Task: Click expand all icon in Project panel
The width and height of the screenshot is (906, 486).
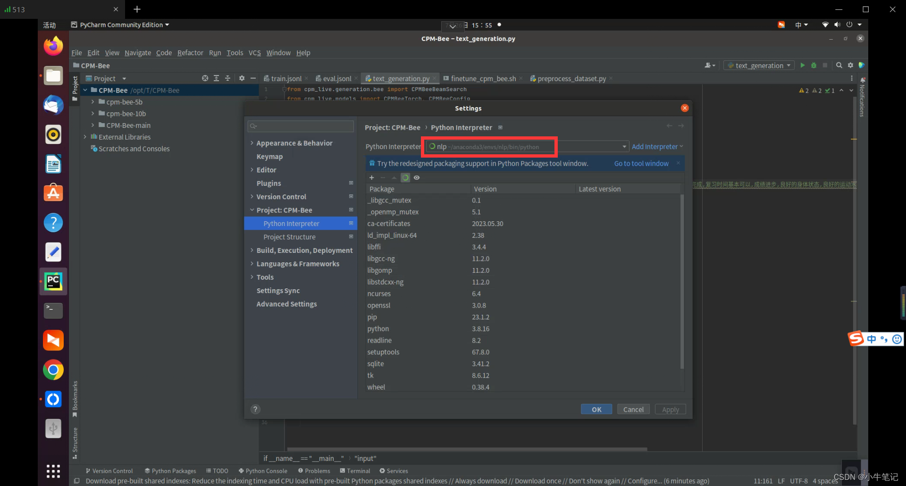Action: pos(216,78)
